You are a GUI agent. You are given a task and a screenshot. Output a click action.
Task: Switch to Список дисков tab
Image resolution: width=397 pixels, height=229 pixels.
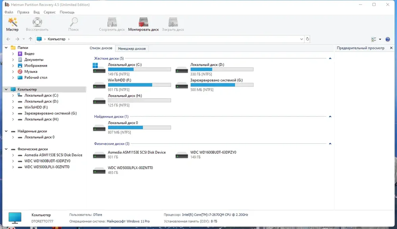point(101,48)
